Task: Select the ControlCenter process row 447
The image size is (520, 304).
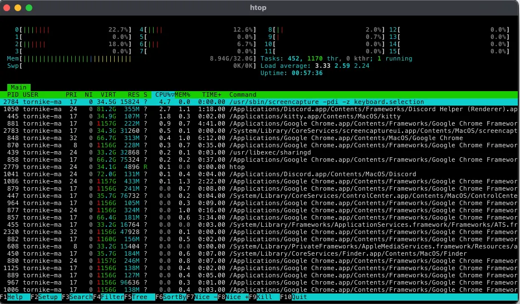Action: [x=259, y=196]
